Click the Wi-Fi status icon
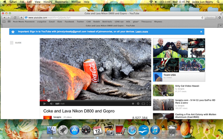Viewport: 223px width, 139px height. point(151,2)
